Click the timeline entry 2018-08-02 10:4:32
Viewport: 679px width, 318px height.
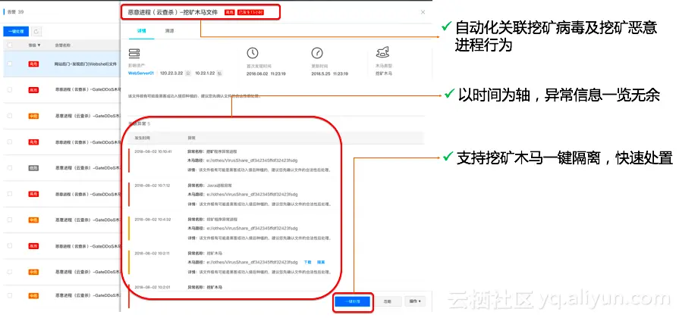[x=152, y=220]
